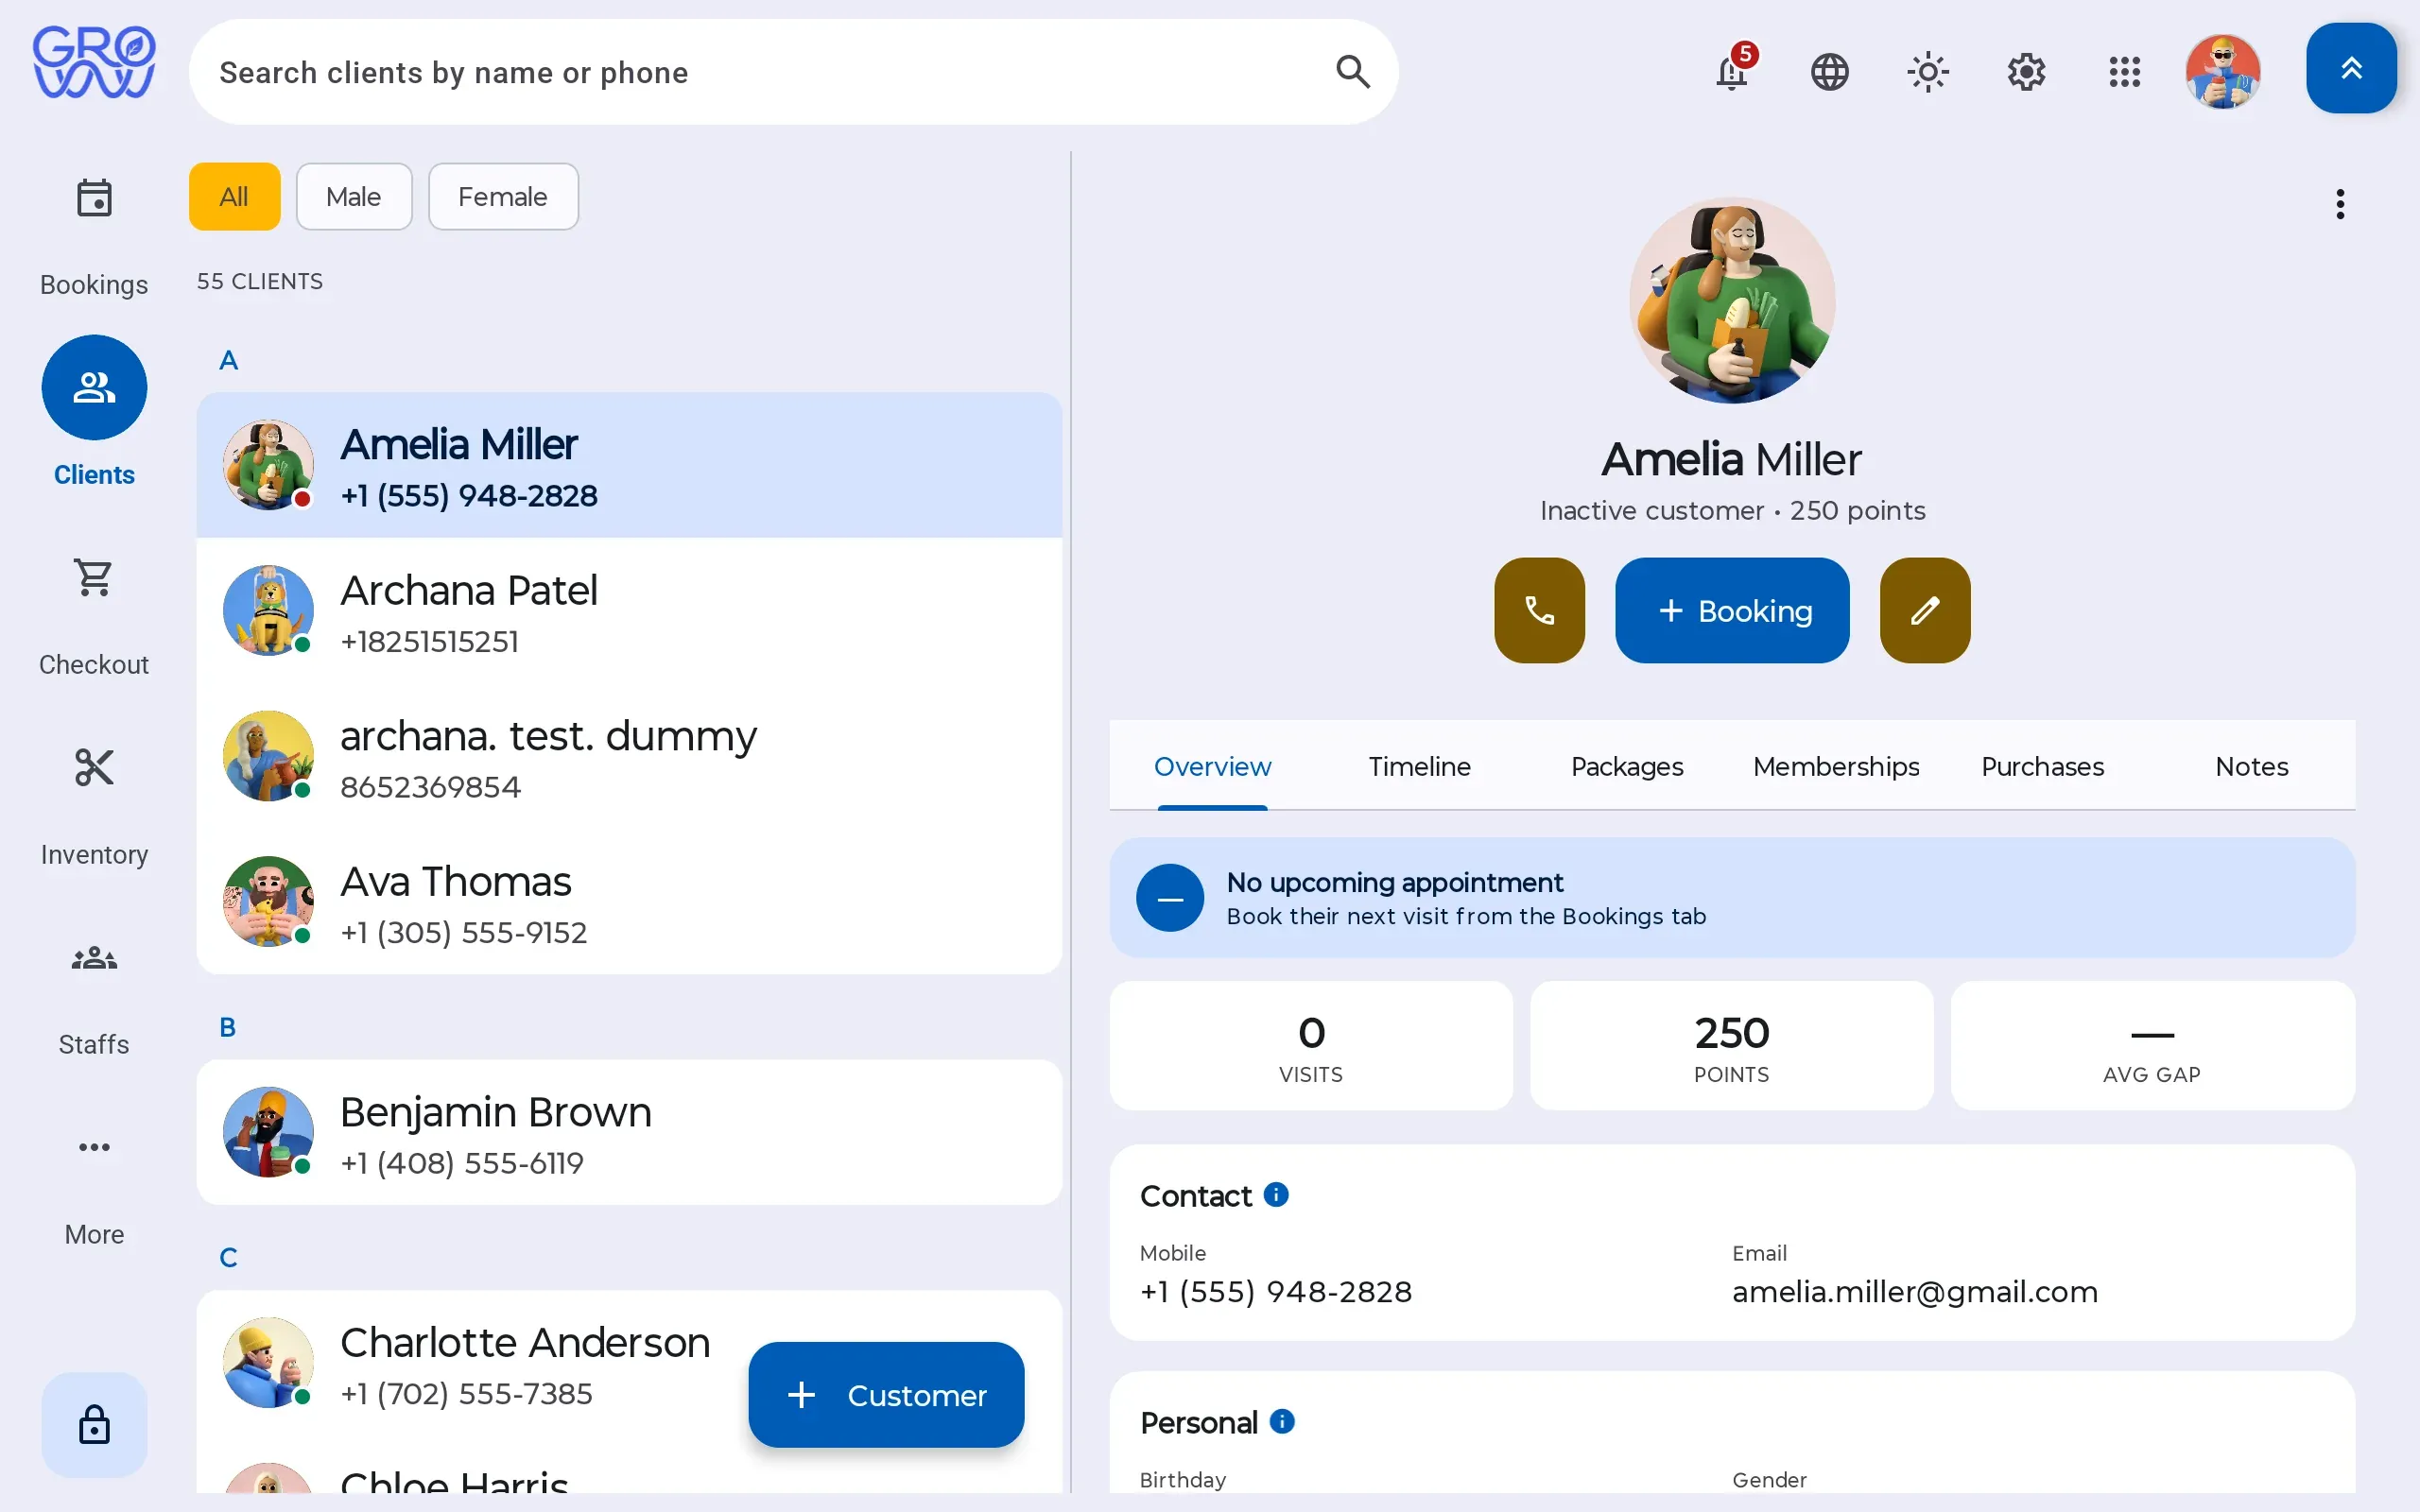Open Bookings from the sidebar
The height and width of the screenshot is (1512, 2420).
tap(94, 238)
